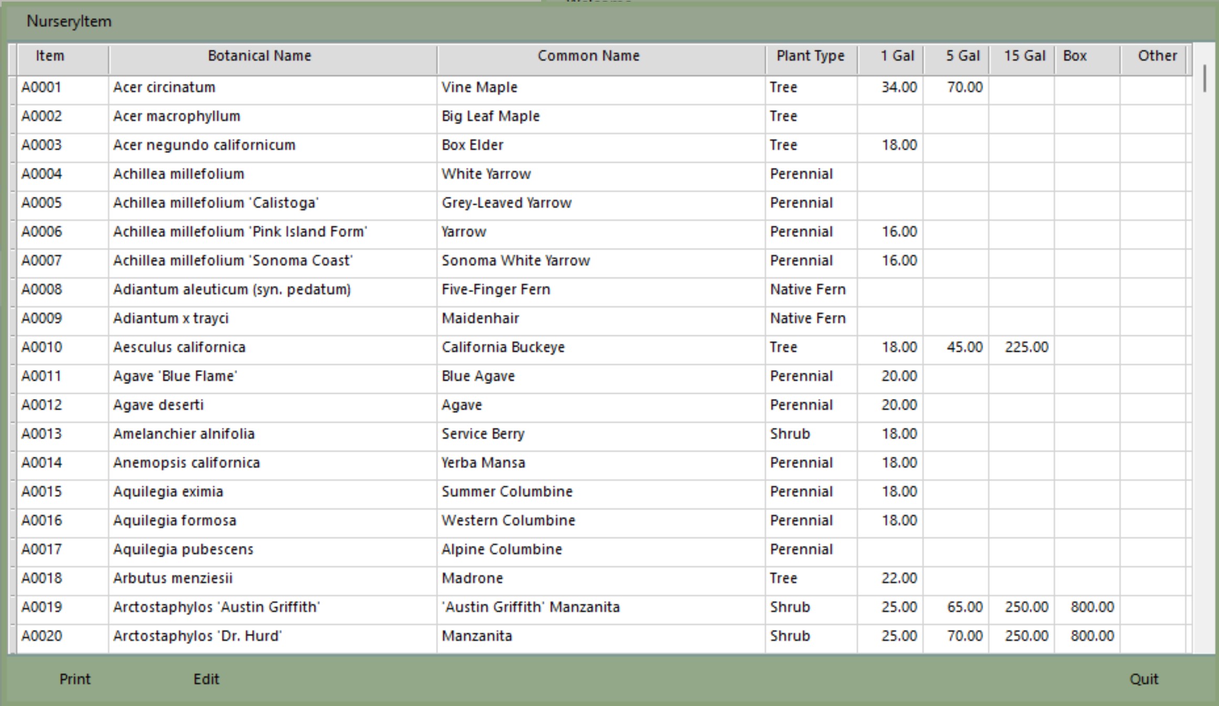Image resolution: width=1219 pixels, height=706 pixels.
Task: Select the 800.00 Box price for A0019
Action: [1091, 607]
